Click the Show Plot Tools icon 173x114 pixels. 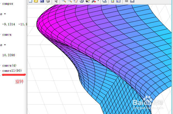coord(132,1)
